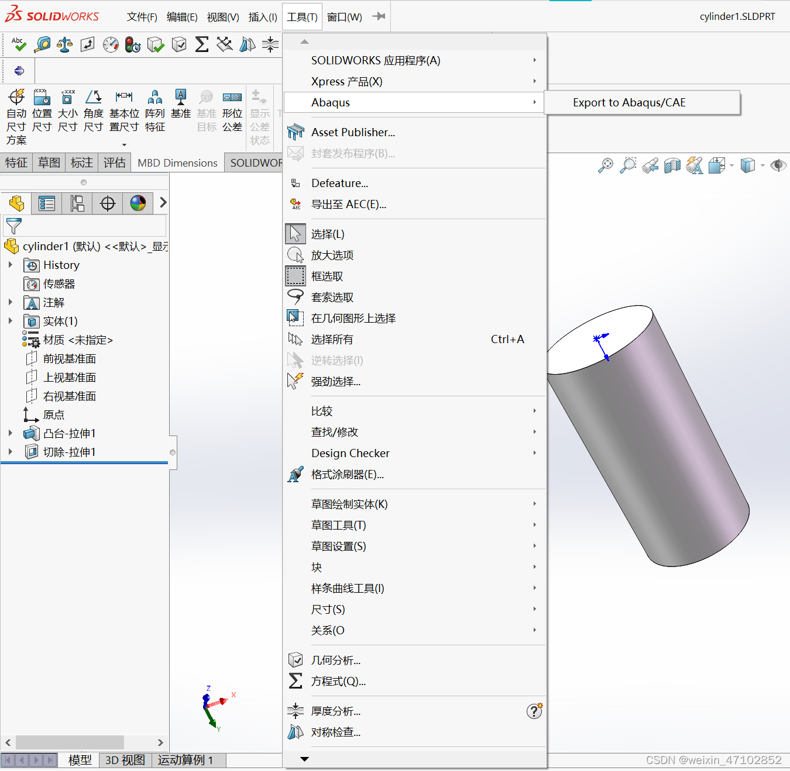
Task: Switch to the 评估 tab
Action: point(114,163)
